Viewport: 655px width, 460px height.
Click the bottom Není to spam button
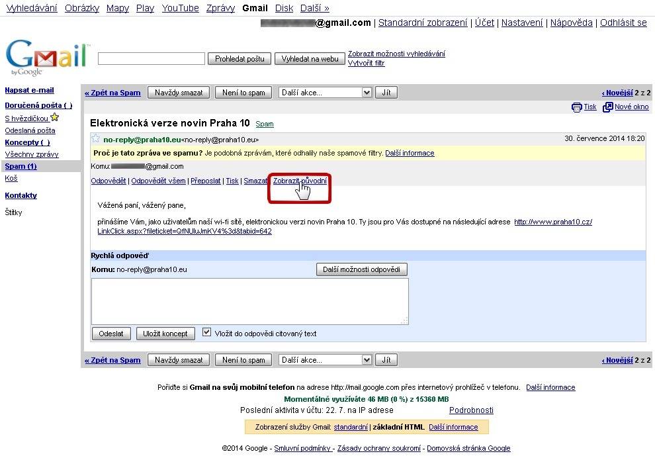243,360
